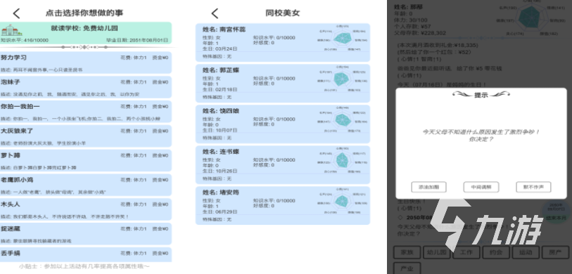Viewport: 572px width, 274px height.
Task: Open the 工作 tab
Action: coord(466,252)
